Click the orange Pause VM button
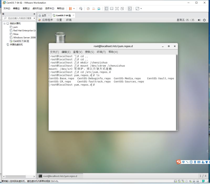Image resolution: width=210 pixels, height=184 pixels. click(70, 9)
